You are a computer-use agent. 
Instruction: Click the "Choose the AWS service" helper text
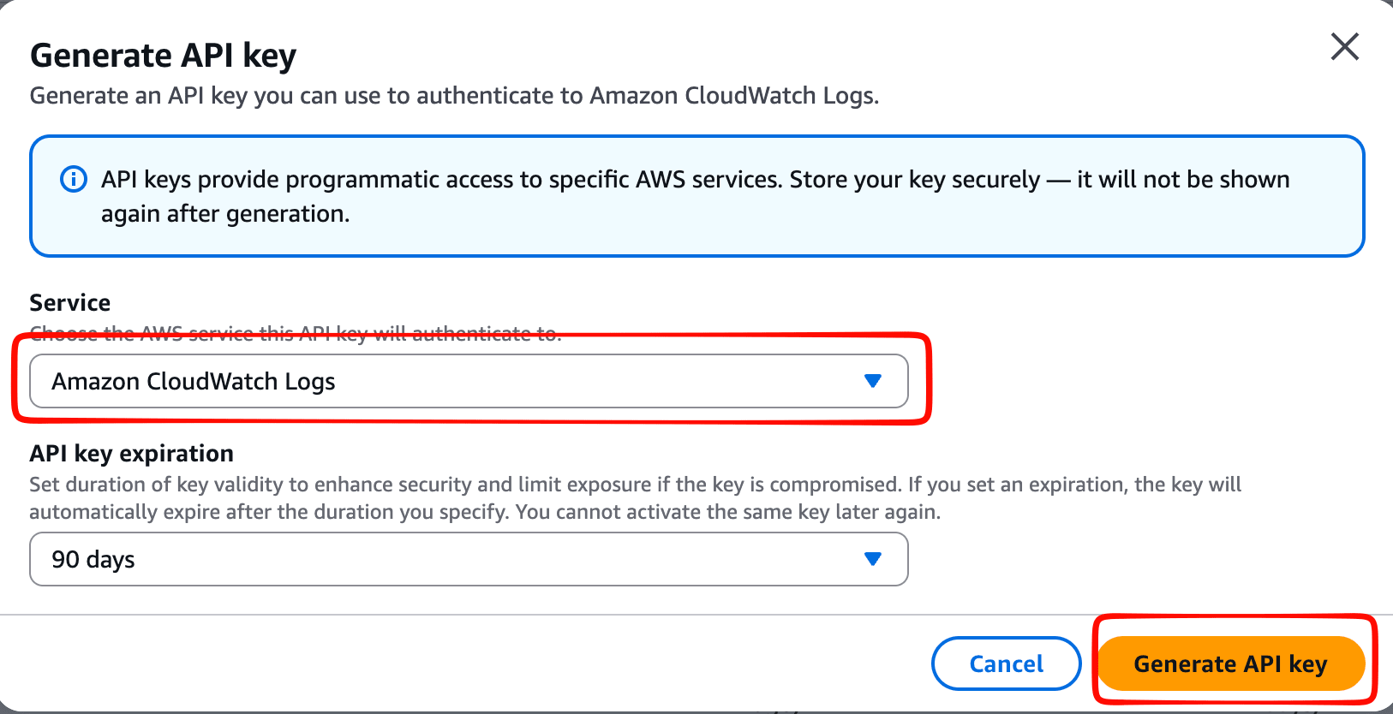point(296,333)
